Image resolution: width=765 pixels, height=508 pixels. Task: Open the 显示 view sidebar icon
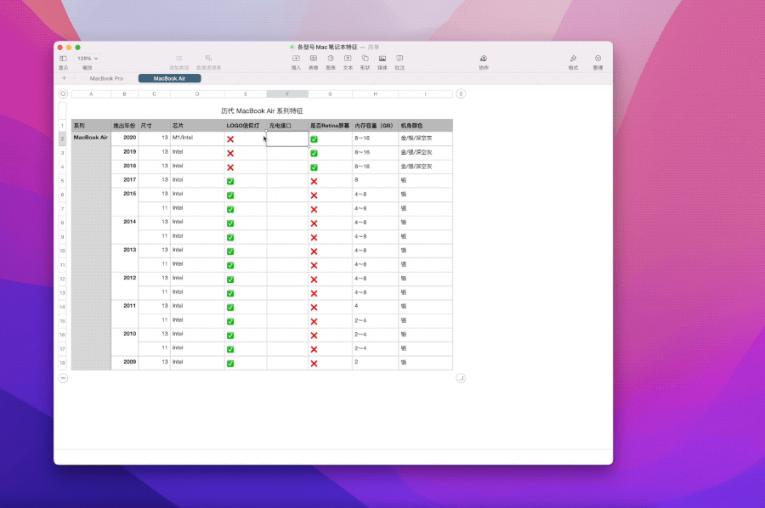click(64, 59)
